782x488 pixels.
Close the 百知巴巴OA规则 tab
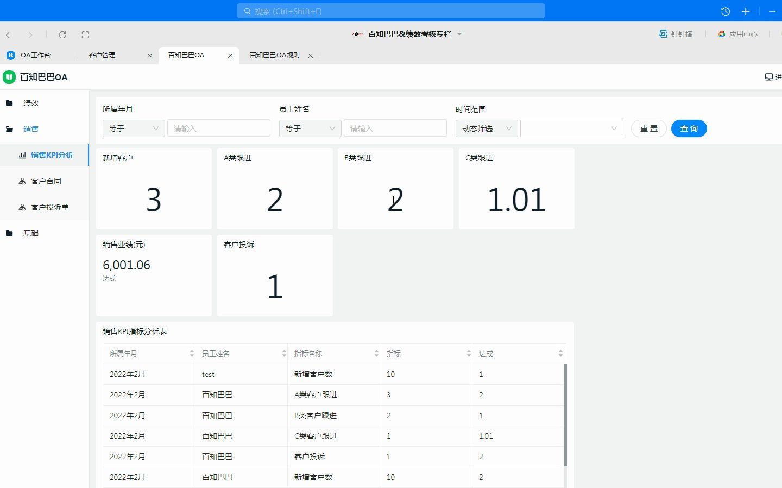point(311,55)
